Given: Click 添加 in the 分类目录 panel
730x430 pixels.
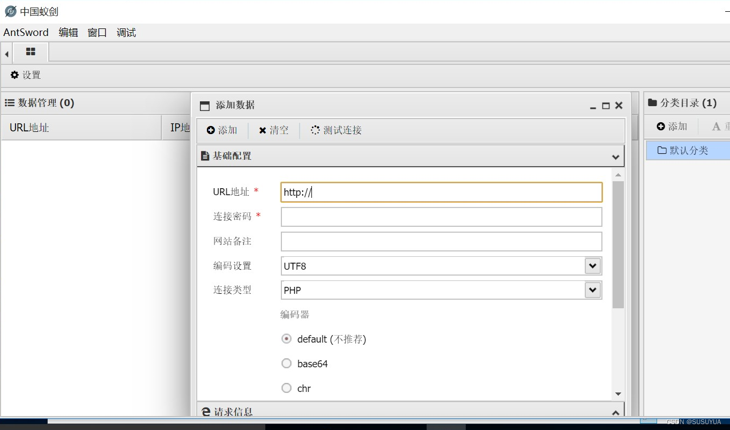Looking at the screenshot, I should tap(672, 127).
